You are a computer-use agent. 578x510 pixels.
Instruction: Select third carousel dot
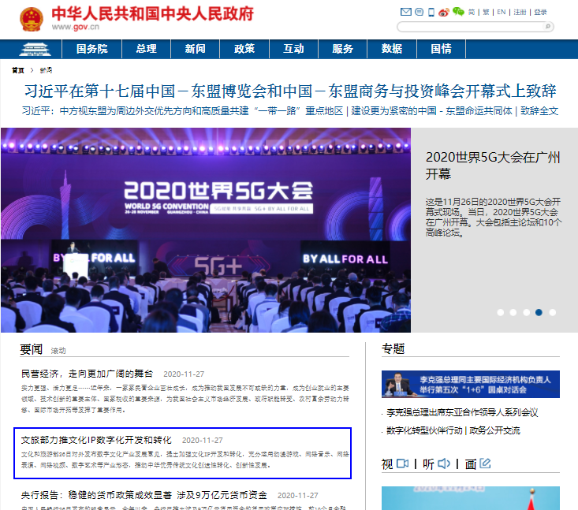pos(527,312)
